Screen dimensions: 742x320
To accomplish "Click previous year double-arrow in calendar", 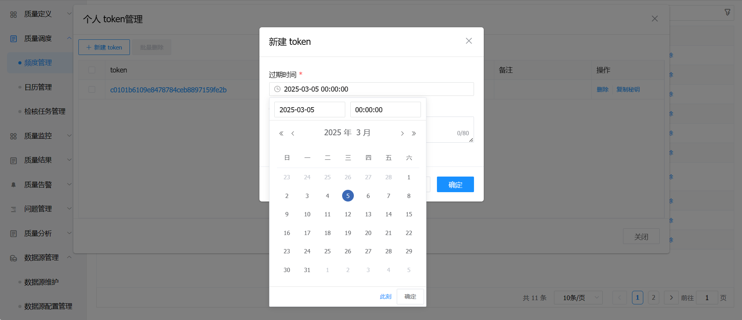I will 281,134.
